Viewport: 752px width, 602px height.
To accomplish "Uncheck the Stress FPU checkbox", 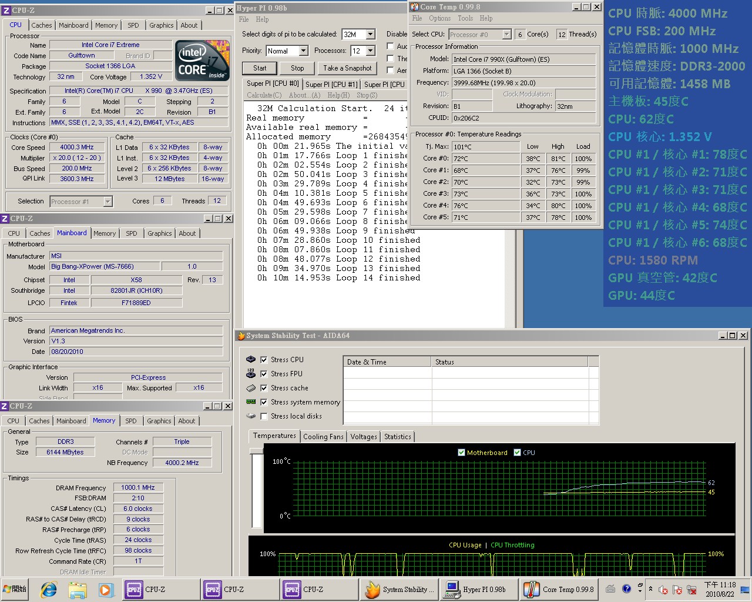I will point(264,373).
